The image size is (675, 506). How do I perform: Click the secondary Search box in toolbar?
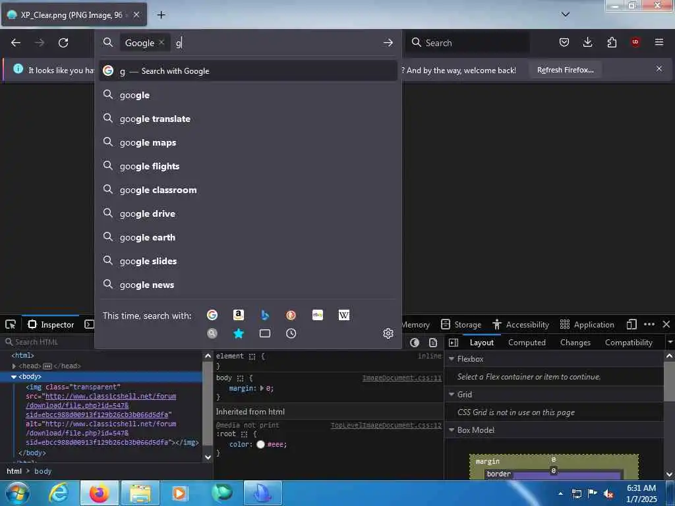[467, 43]
